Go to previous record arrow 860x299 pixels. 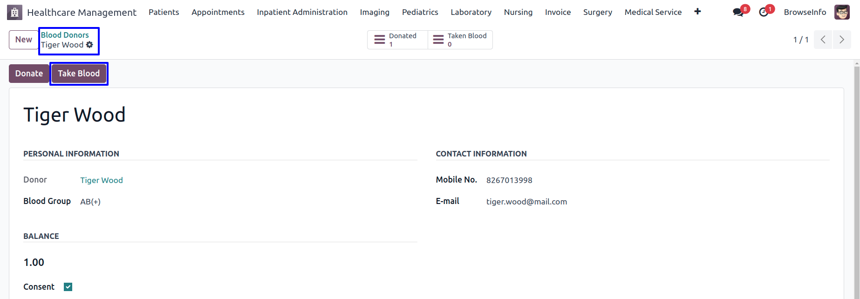pyautogui.click(x=823, y=40)
